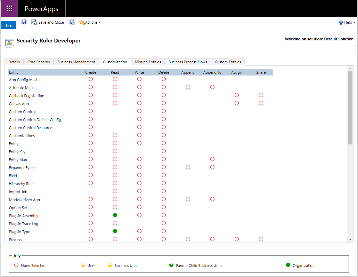Click the Security Role header icon
The image size is (358, 277).
pos(10,43)
